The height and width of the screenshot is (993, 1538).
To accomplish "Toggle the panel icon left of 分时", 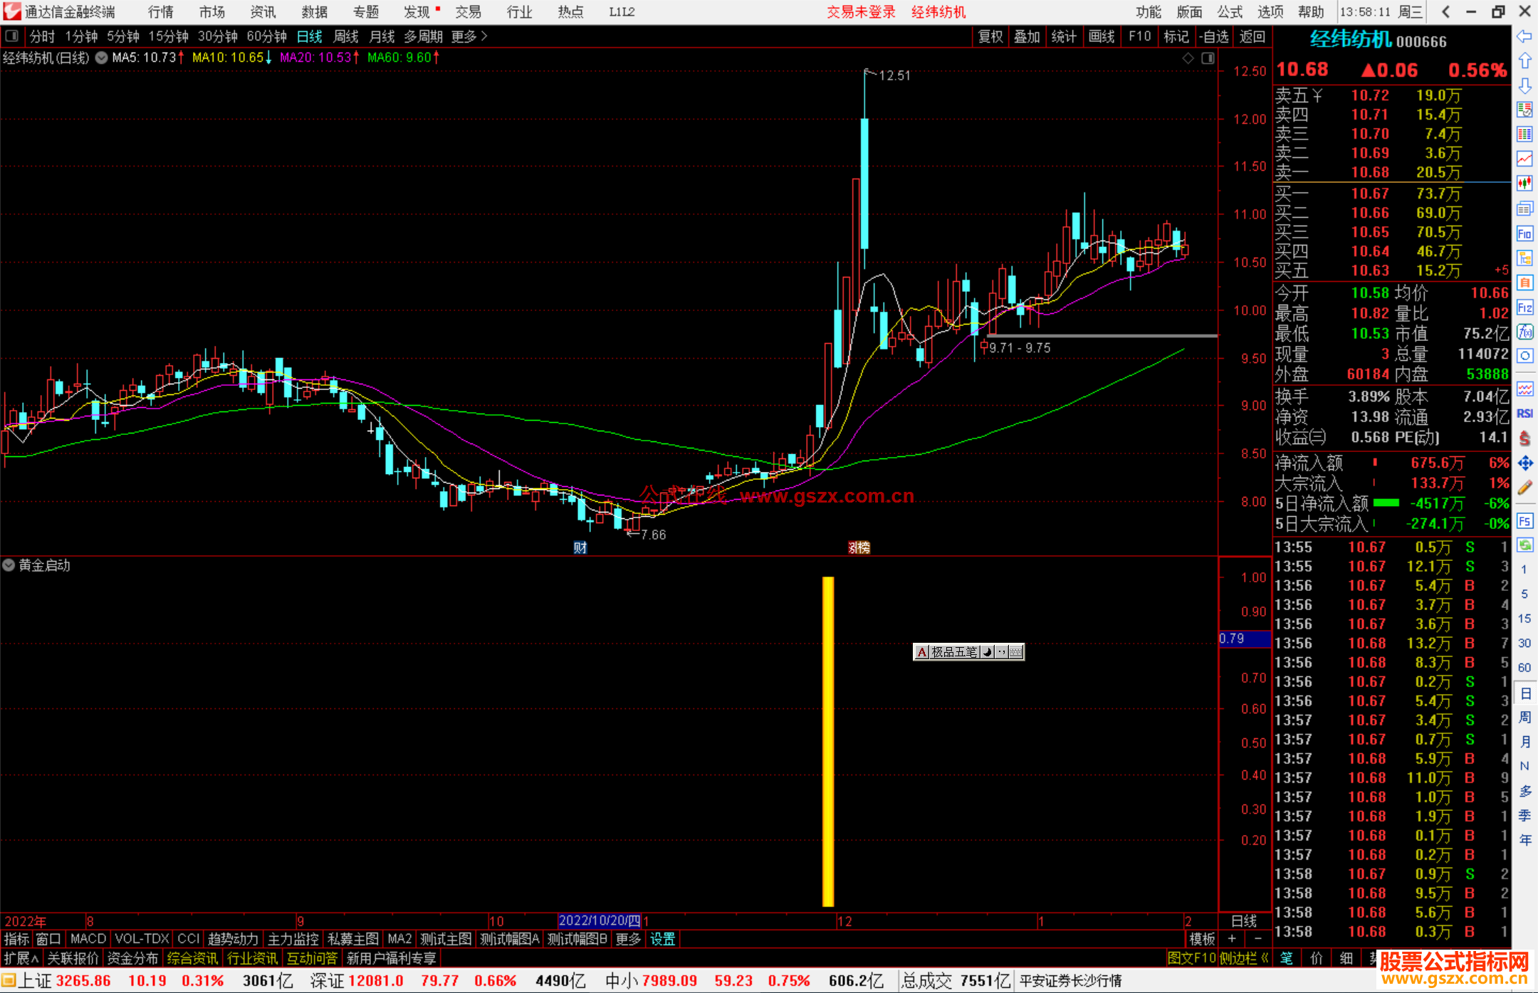I will click(12, 36).
